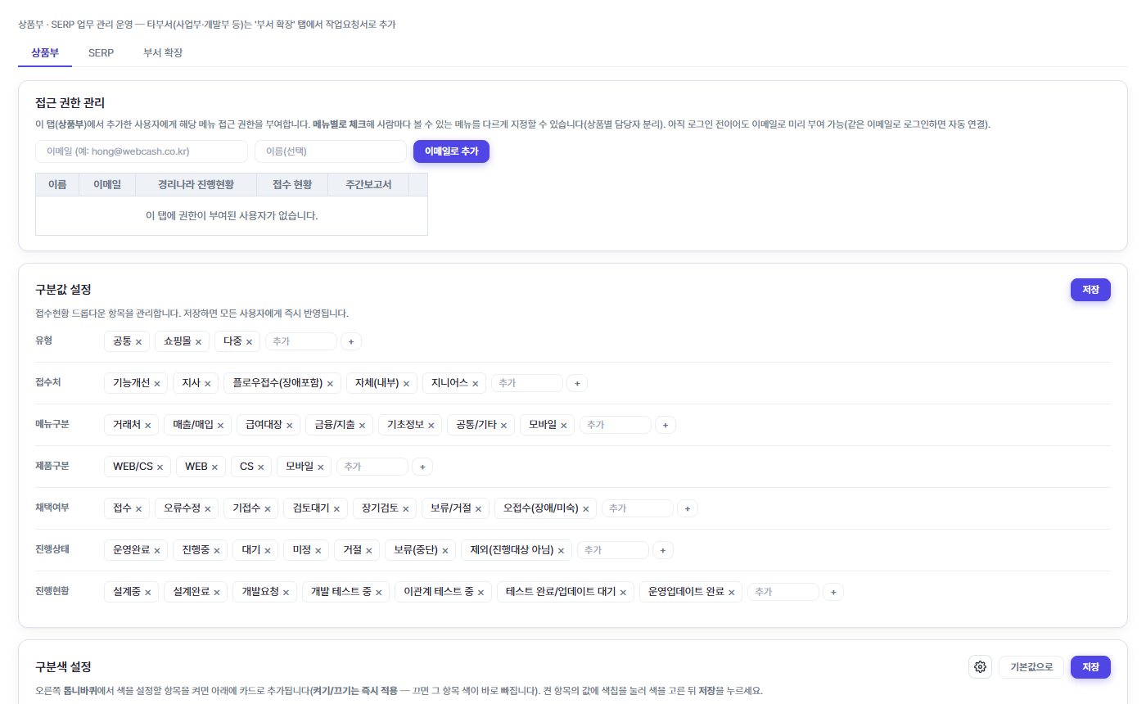Add new 진행현황 value with plus

(x=833, y=592)
